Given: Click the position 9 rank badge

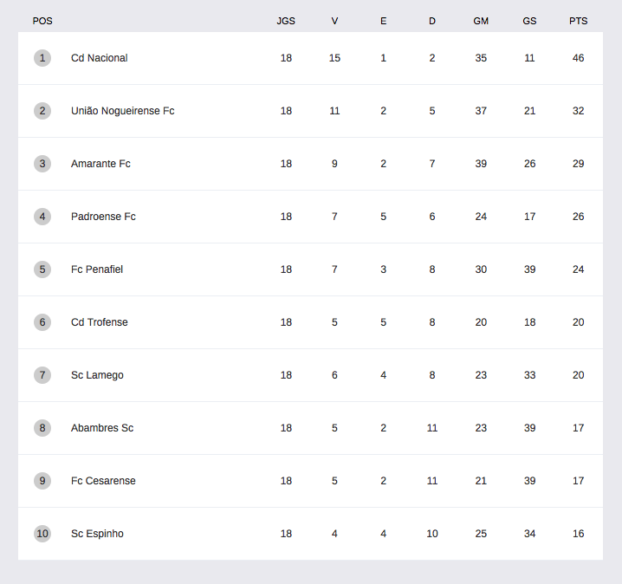Looking at the screenshot, I should coord(42,481).
